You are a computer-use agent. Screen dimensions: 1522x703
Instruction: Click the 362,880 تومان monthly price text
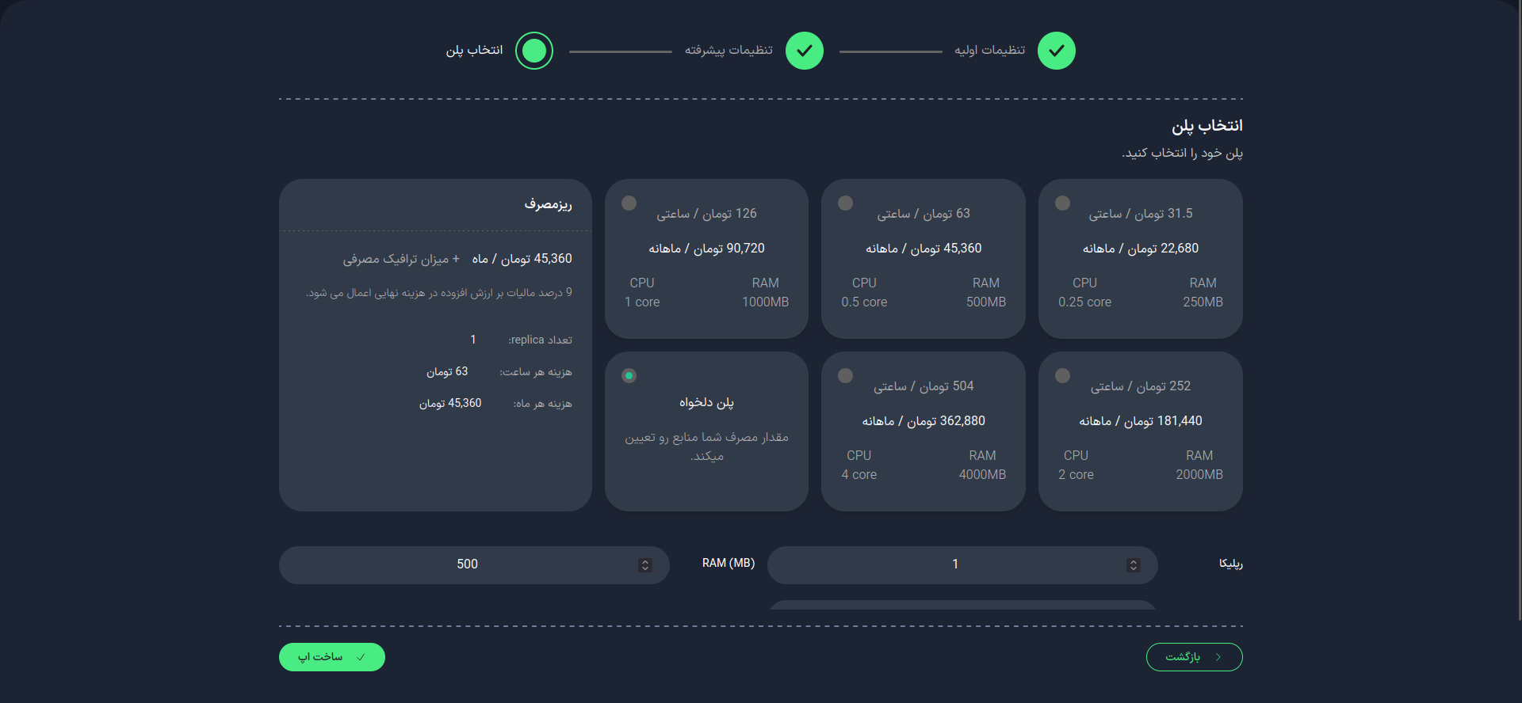(924, 421)
